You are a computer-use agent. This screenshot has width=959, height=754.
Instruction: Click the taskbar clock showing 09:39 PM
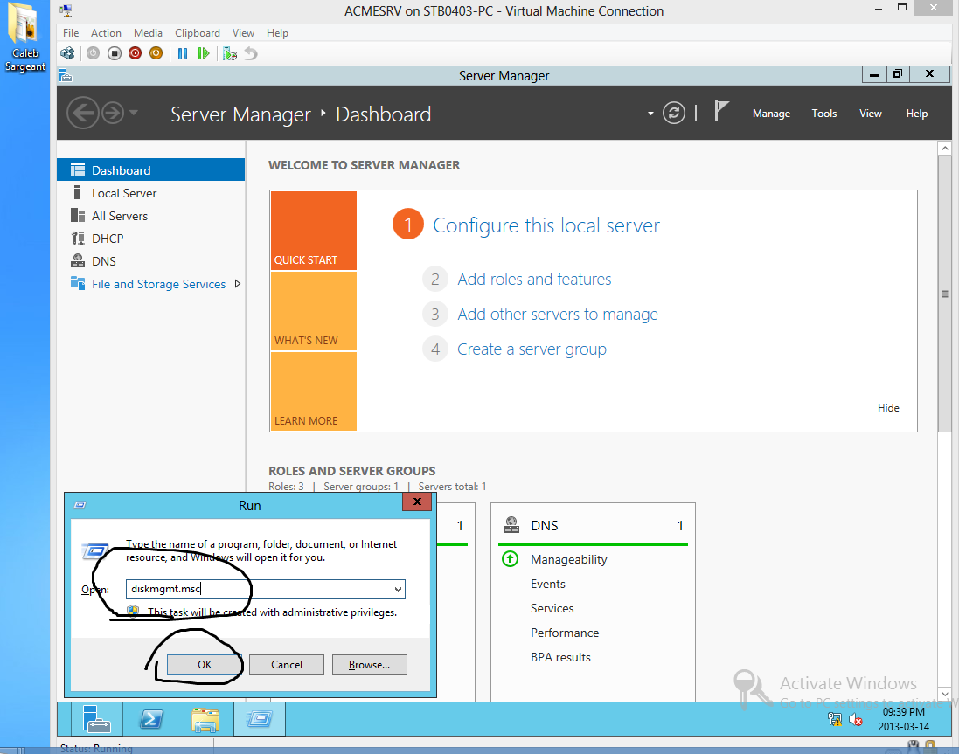click(x=903, y=719)
